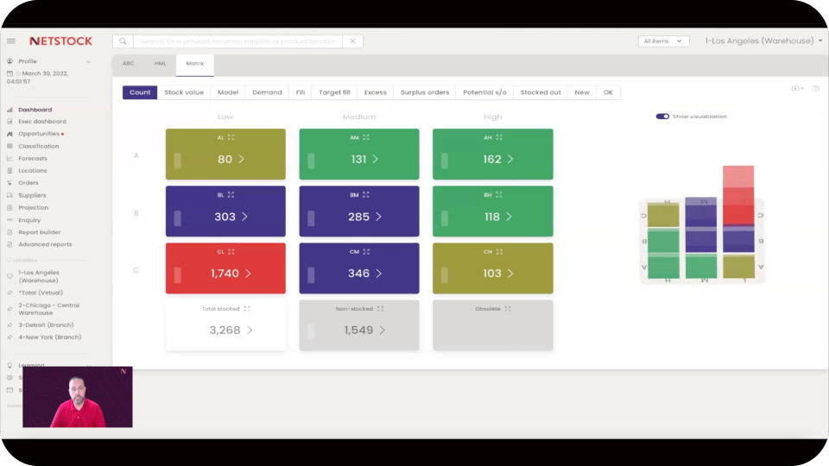Screen dimensions: 829x466
Task: Select the Target fill filter
Action: click(334, 92)
